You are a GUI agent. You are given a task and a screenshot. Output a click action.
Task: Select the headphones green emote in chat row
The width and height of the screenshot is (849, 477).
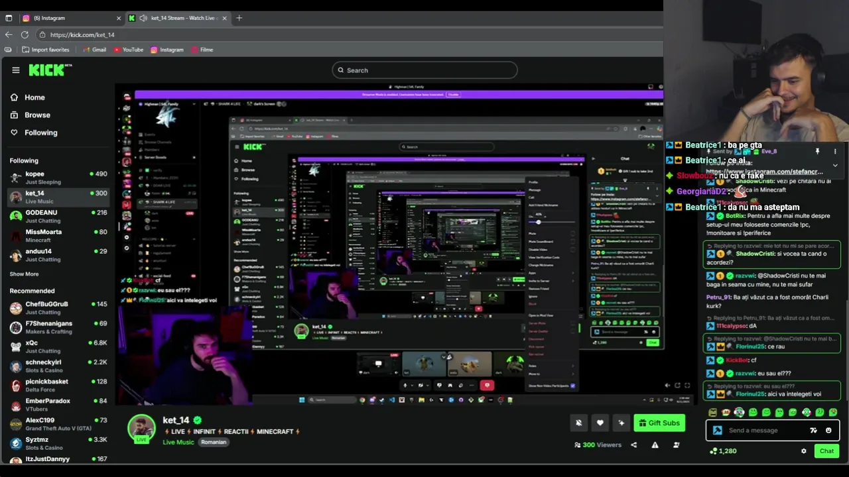pyautogui.click(x=740, y=412)
